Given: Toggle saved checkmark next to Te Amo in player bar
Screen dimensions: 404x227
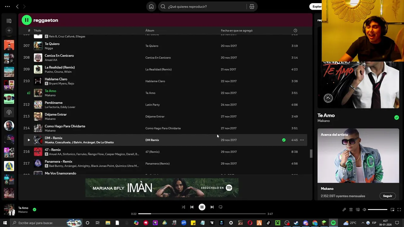Looking at the screenshot, I should [x=34, y=209].
